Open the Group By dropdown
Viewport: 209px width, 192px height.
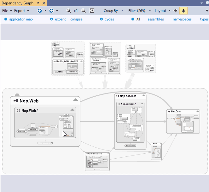pyautogui.click(x=113, y=11)
